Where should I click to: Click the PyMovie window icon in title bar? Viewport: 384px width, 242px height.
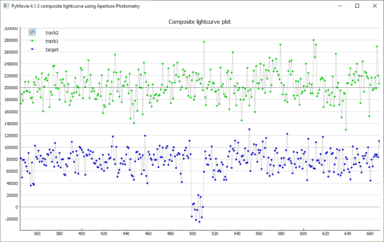pyautogui.click(x=6, y=6)
